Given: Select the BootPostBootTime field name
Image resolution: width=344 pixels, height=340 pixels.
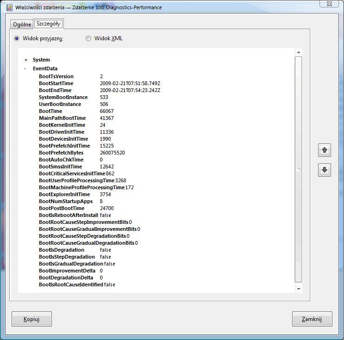Looking at the screenshot, I should (62, 209).
